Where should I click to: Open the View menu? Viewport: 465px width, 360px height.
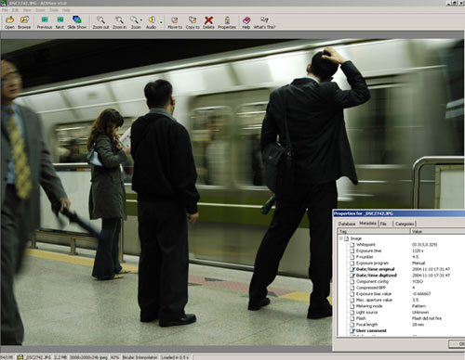click(27, 10)
